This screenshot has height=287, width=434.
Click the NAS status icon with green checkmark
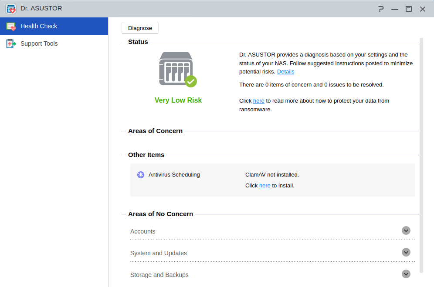click(x=178, y=70)
